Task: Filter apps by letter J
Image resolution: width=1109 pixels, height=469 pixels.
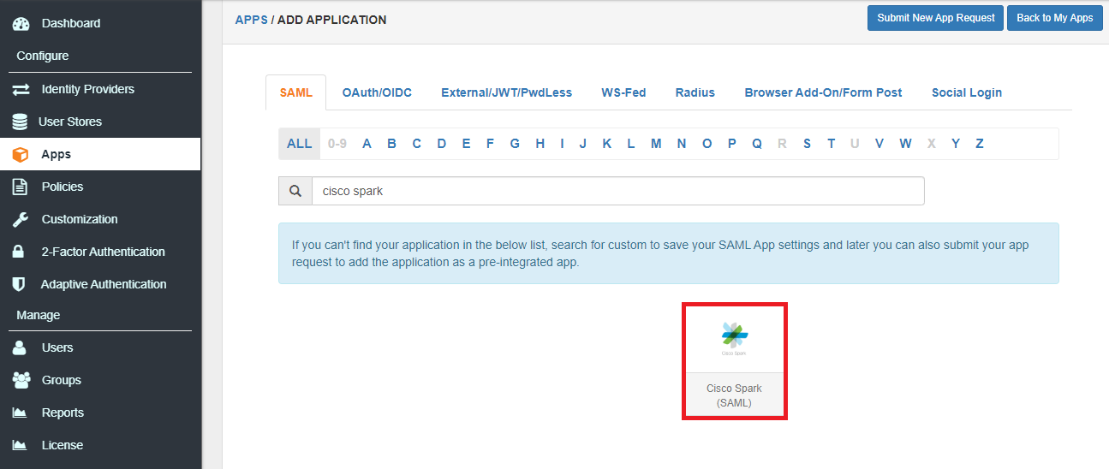Action: (582, 144)
